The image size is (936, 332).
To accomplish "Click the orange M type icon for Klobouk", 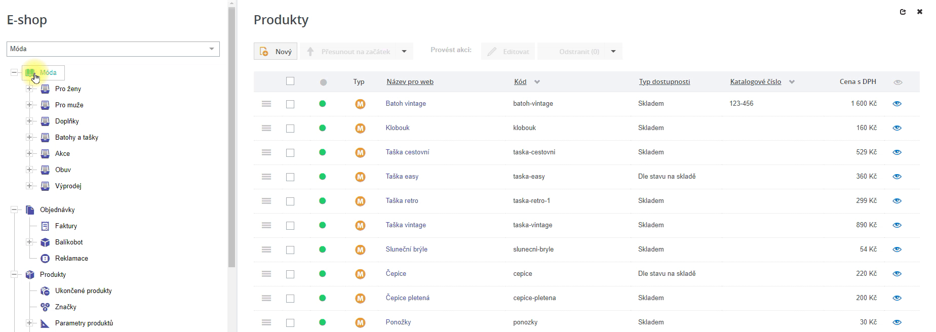I will (360, 128).
